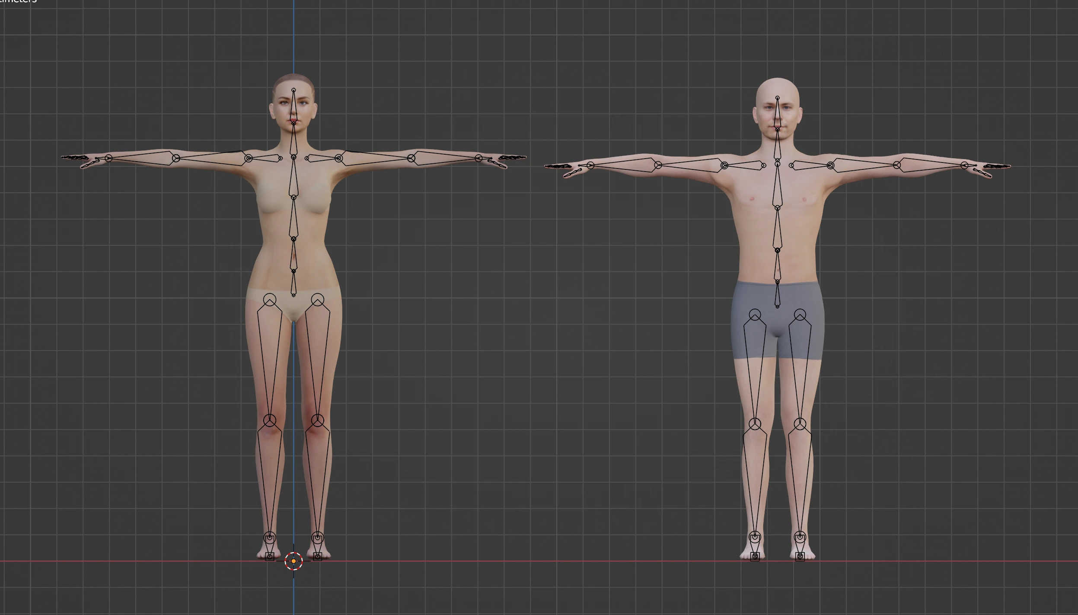Select female foot bone on viewer's left
The width and height of the screenshot is (1078, 615).
pos(269,547)
